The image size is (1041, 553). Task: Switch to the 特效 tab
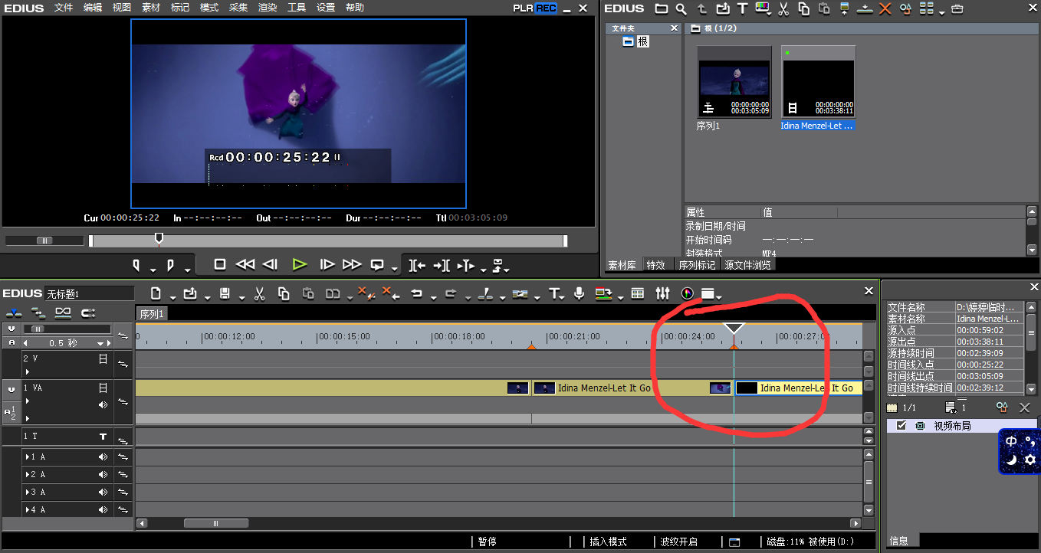(655, 265)
